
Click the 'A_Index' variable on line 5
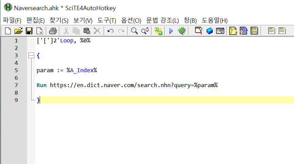click(x=82, y=70)
